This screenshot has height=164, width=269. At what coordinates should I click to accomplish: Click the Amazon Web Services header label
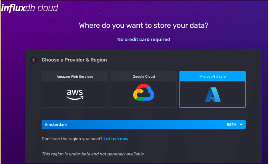[75, 76]
